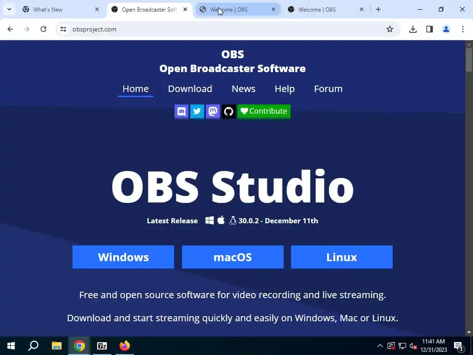
Task: Open the Download navigation link
Action: click(190, 89)
